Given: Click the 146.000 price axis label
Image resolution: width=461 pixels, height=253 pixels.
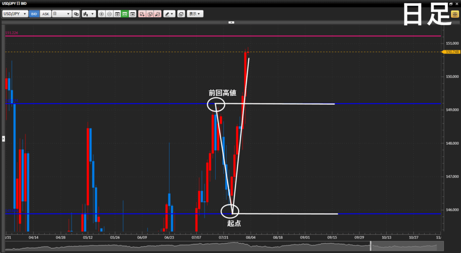Looking at the screenshot, I should point(452,210).
